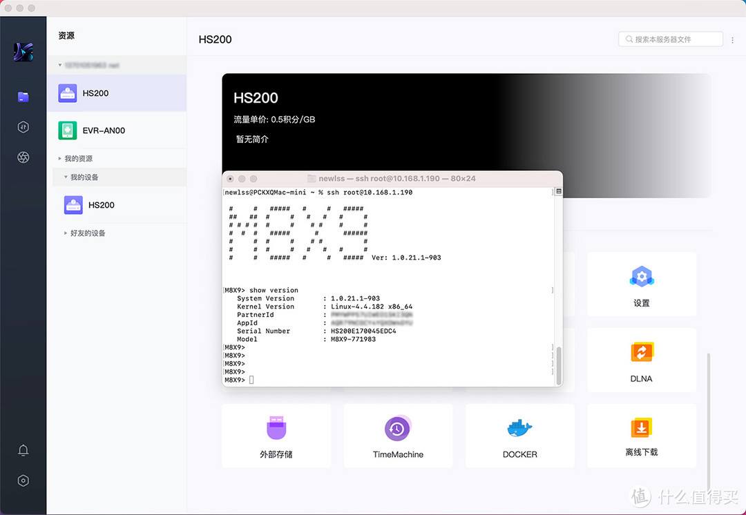
Task: Select EVR-AN00 Android device
Action: [117, 130]
